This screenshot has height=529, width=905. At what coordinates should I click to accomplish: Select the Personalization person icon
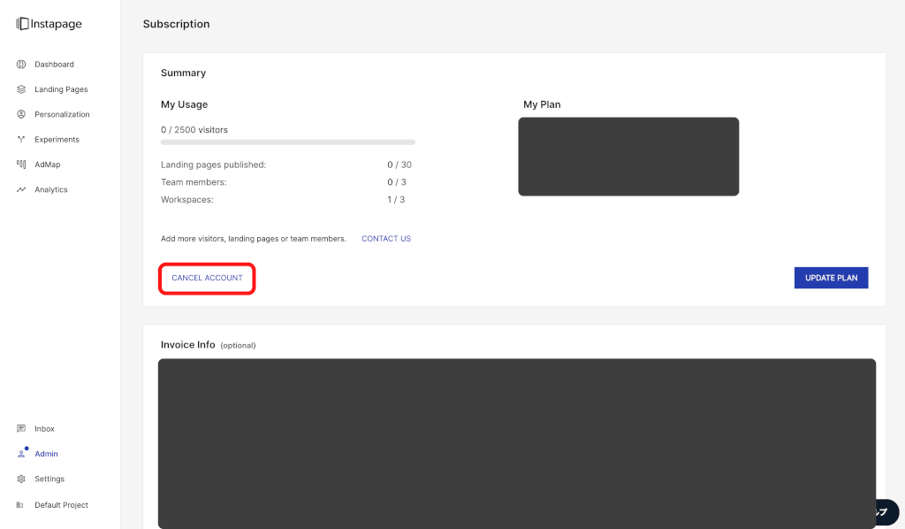21,114
